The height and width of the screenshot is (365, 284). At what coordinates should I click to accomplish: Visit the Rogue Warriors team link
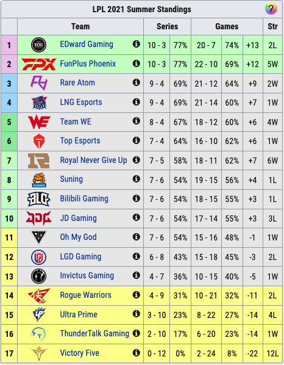[x=85, y=295]
